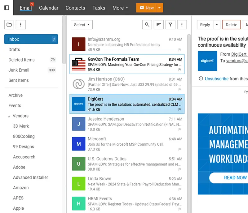
Task: Flag the Microsoft message
Action: [180, 149]
